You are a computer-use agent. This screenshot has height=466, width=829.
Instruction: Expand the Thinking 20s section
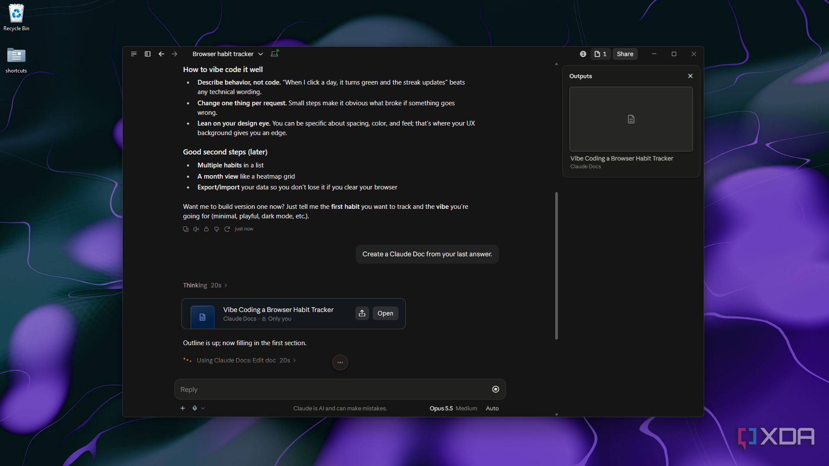click(x=205, y=285)
